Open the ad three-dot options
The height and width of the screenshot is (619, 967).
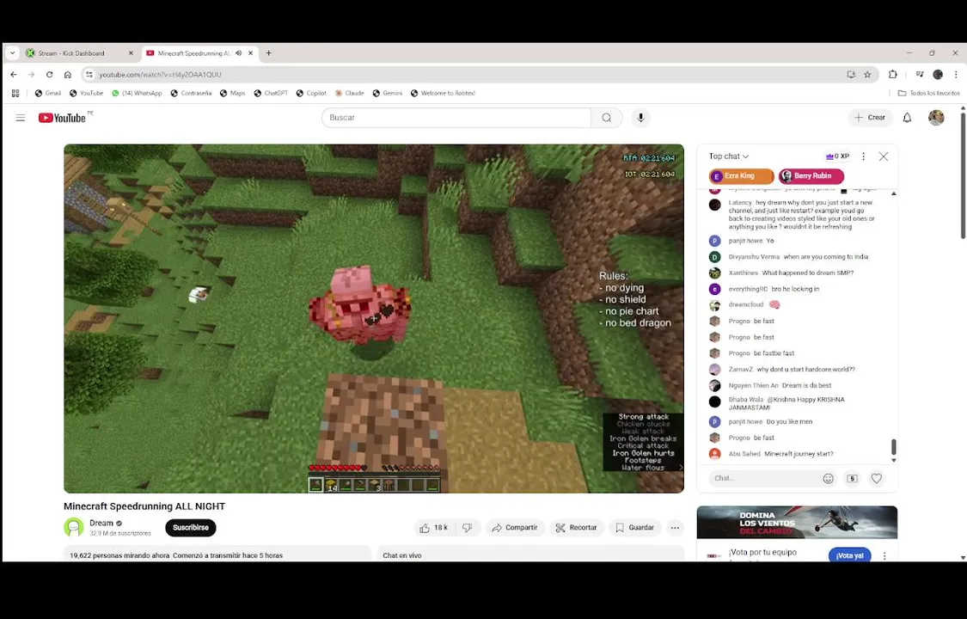pos(884,555)
